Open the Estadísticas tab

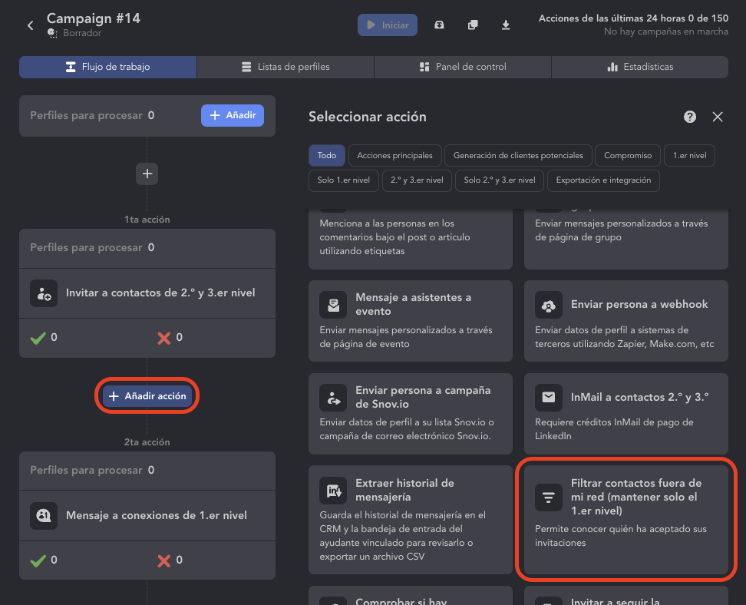639,67
